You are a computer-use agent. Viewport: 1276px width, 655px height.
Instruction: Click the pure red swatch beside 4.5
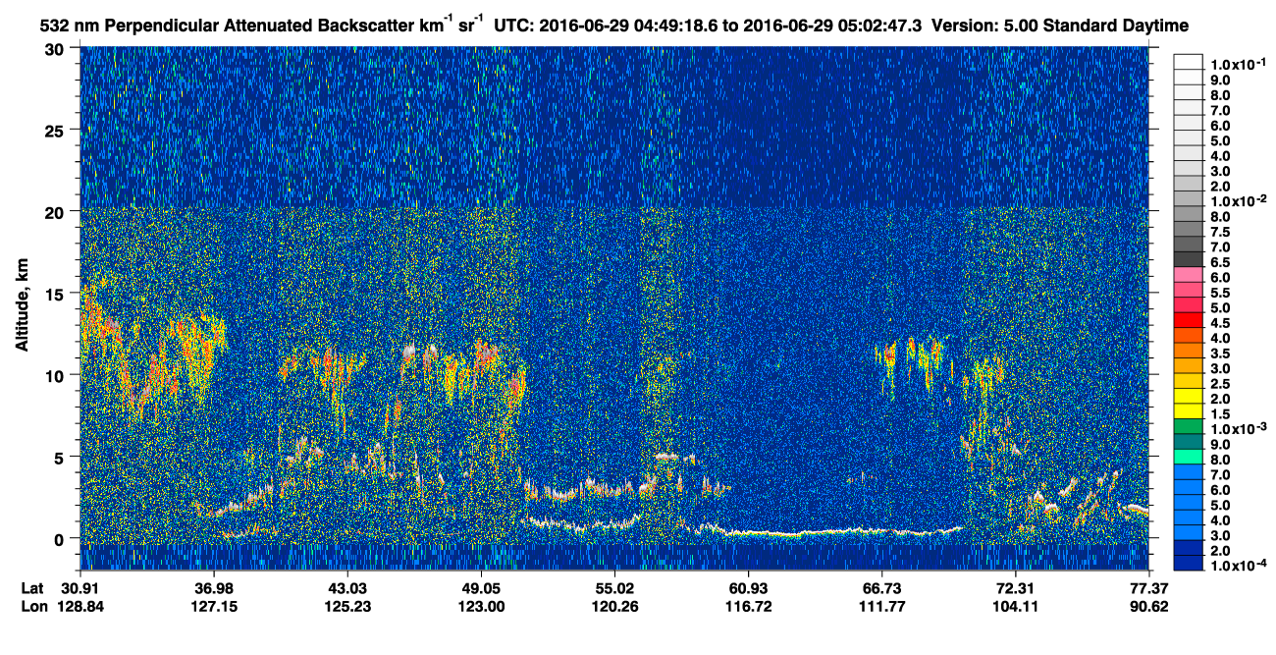1188,320
